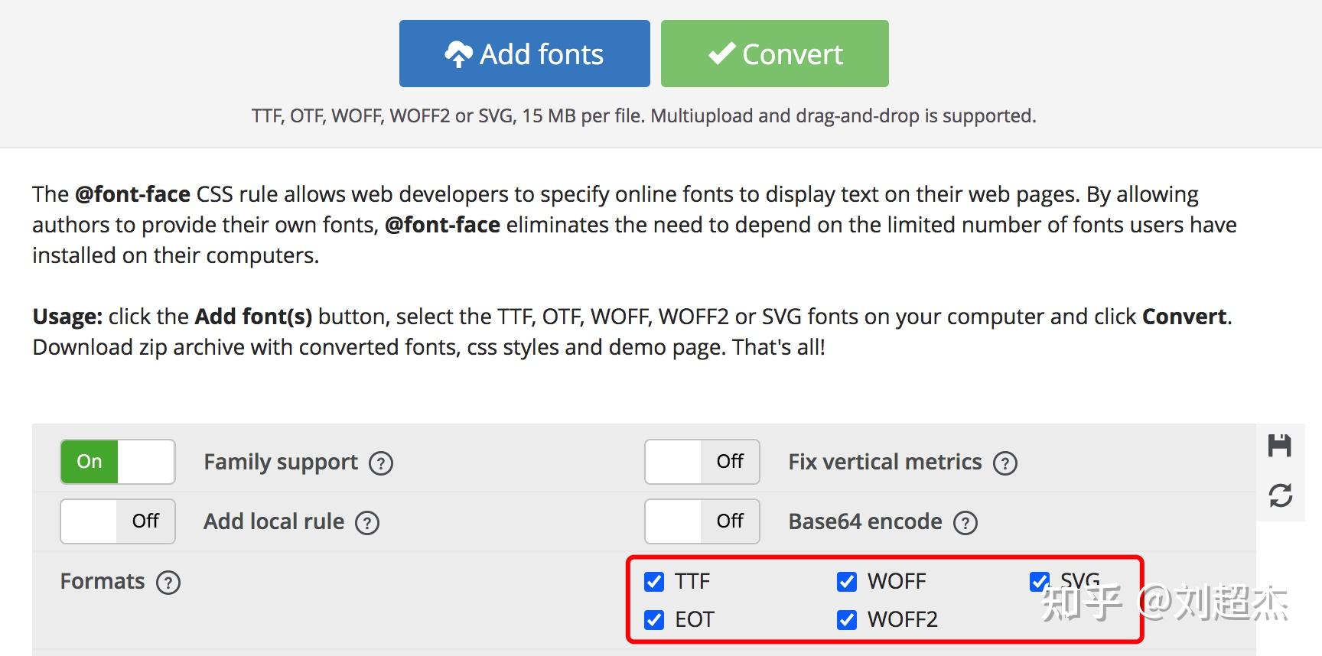Click the Add fonts button
Image resolution: width=1322 pixels, height=656 pixels.
(x=524, y=54)
